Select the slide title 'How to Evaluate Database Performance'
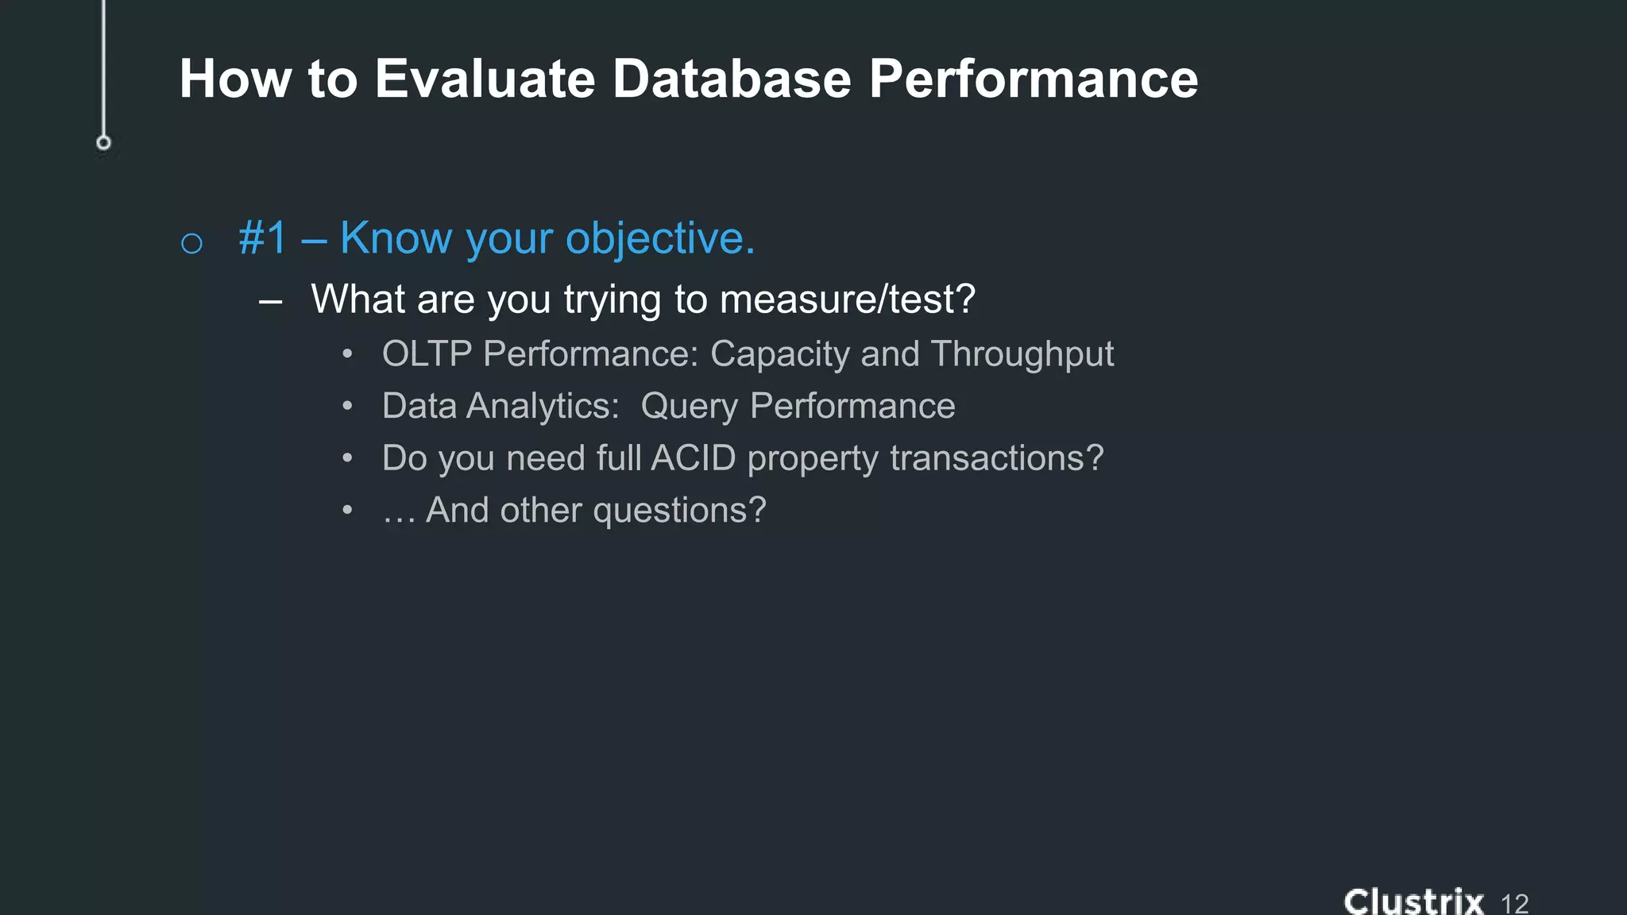Image resolution: width=1627 pixels, height=915 pixels. (688, 79)
